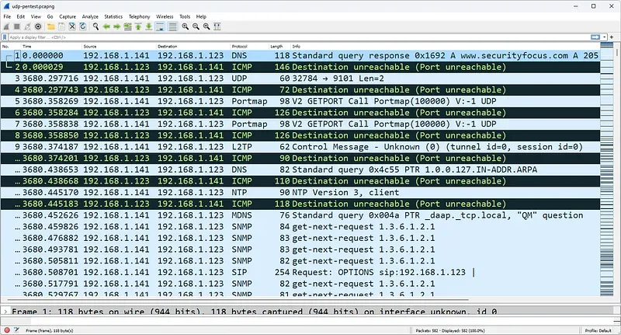The image size is (621, 335).
Task: Open the display filter bookmark icon
Action: (5, 37)
